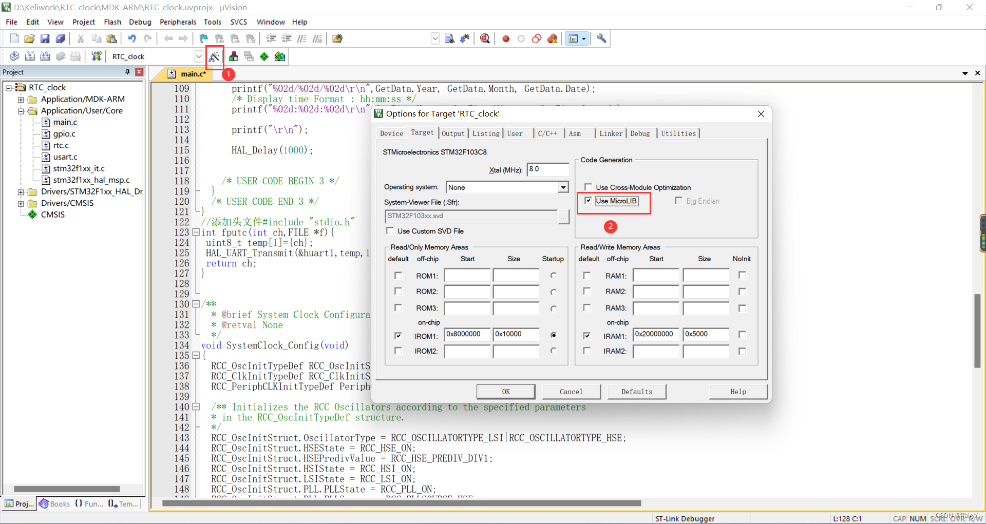Collapse Application/User/Core folder
The width and height of the screenshot is (986, 524).
point(21,111)
